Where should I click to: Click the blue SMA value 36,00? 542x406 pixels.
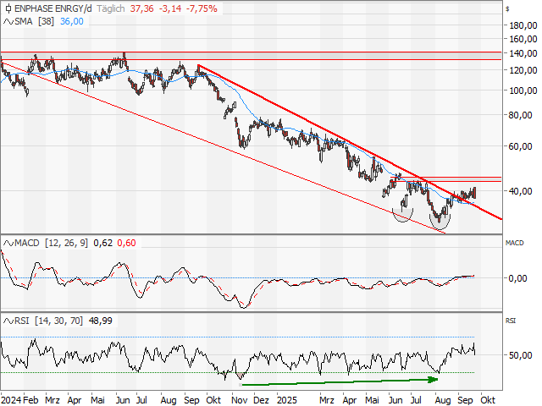(x=72, y=21)
